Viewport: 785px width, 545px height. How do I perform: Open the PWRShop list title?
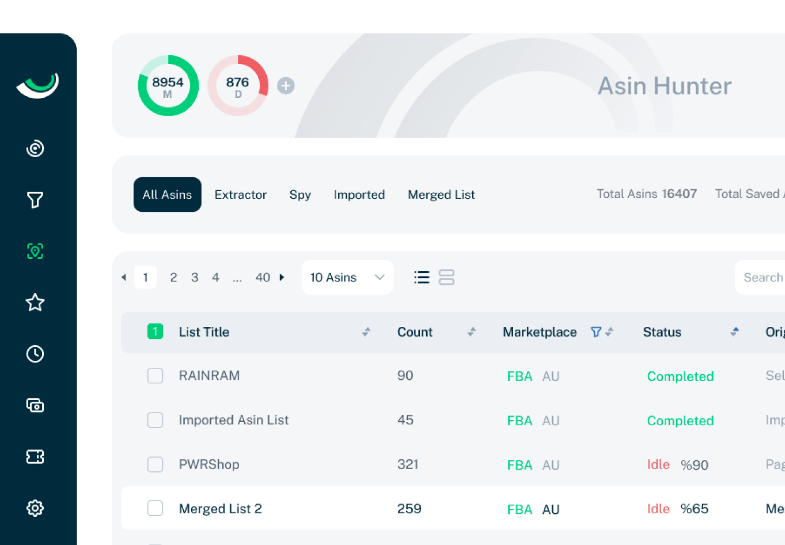point(209,464)
